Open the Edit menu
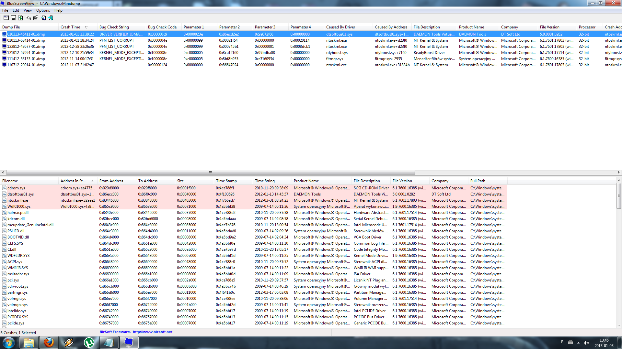 (16, 10)
